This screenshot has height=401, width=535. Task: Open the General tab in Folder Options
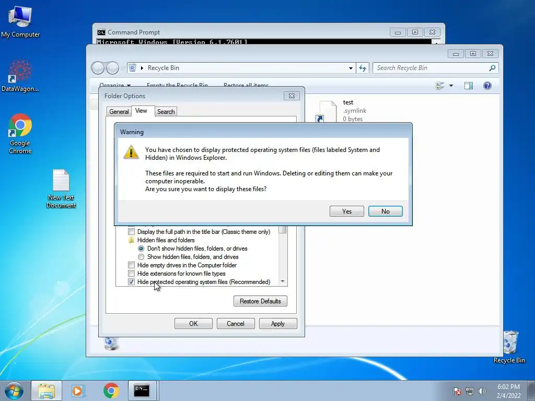pyautogui.click(x=119, y=112)
